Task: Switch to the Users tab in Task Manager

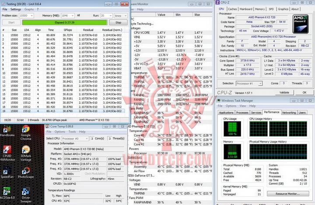Action: click(x=302, y=113)
